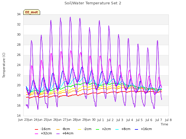This screenshot has width=186, height=139.
Task: Select the +2cm legend label
Action: tap(106, 129)
